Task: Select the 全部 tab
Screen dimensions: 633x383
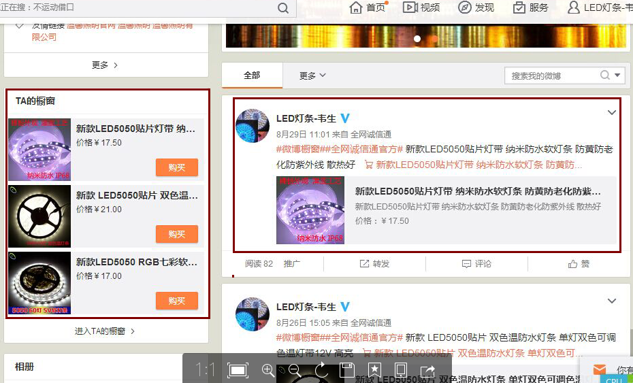Action: tap(252, 76)
